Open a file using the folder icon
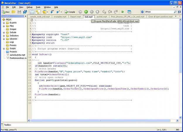 13,12
